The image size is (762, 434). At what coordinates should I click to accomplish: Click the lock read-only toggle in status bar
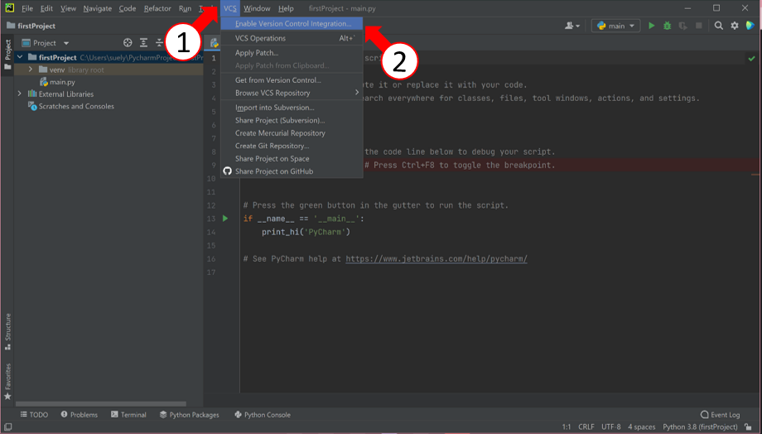[749, 427]
